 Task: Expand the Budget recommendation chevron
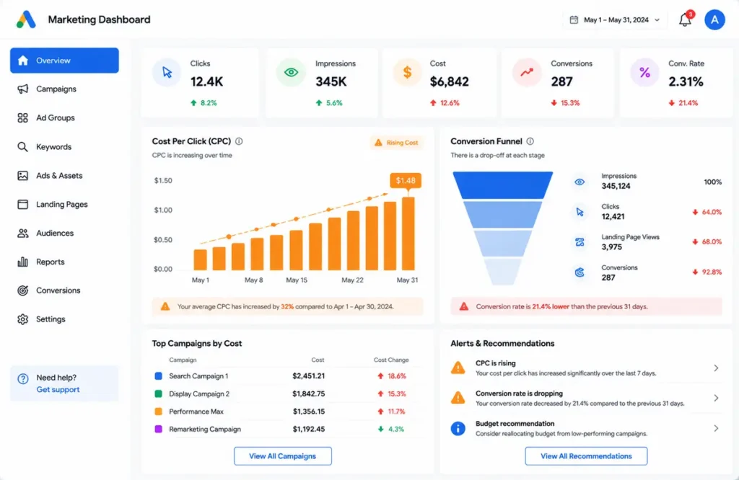(716, 428)
